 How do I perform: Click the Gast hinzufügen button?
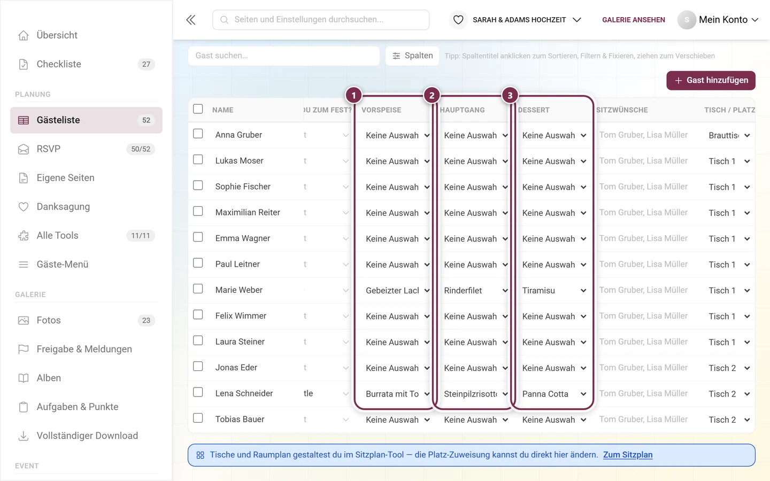click(711, 81)
